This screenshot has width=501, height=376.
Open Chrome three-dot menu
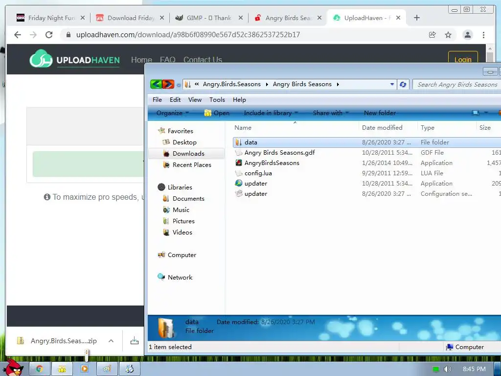click(483, 35)
